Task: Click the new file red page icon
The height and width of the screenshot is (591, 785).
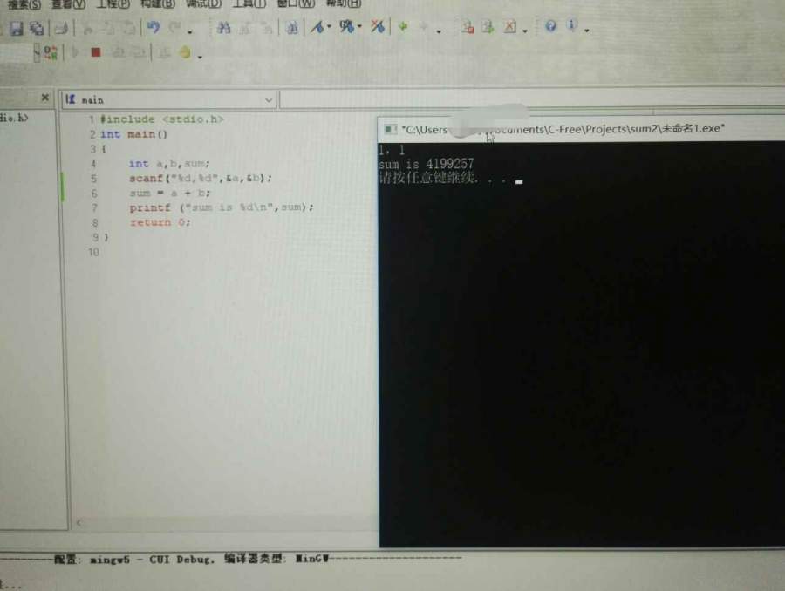Action: click(x=468, y=26)
